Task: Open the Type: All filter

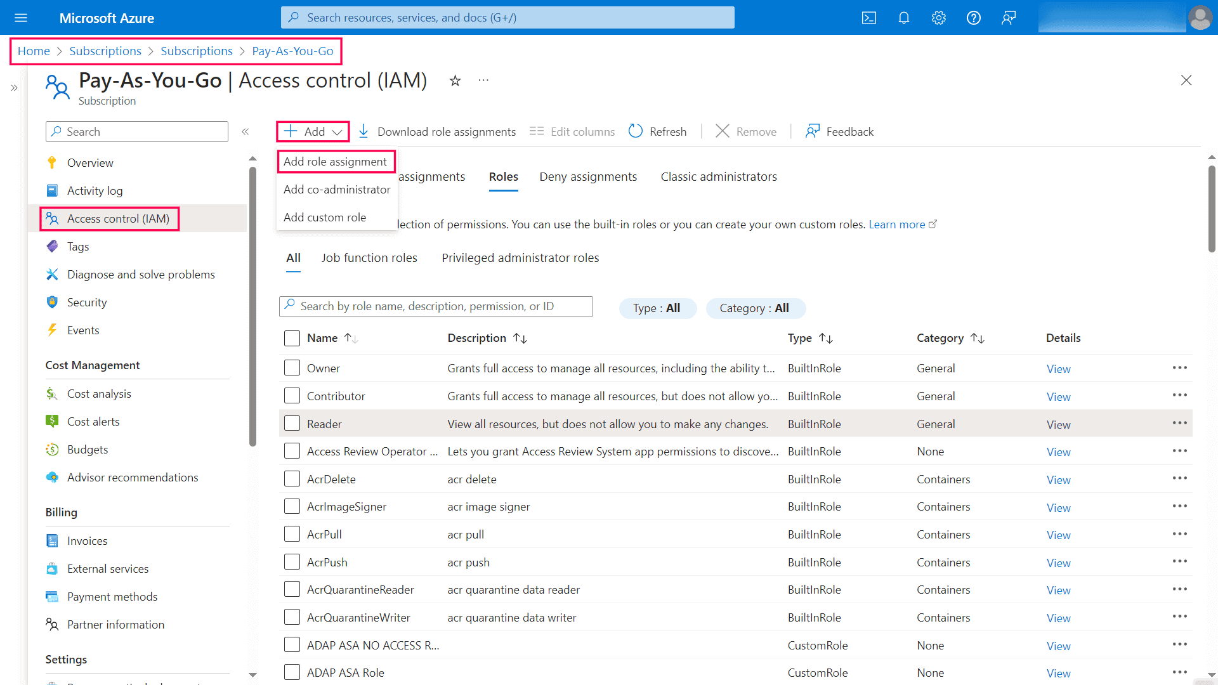Action: click(657, 308)
